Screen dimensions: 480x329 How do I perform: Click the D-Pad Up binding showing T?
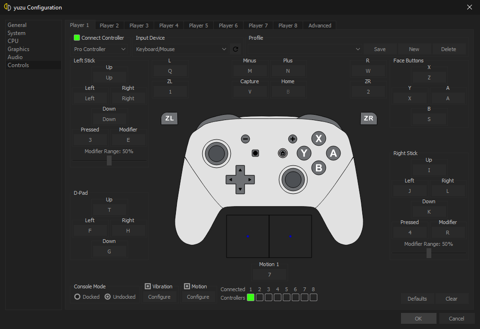109,209
